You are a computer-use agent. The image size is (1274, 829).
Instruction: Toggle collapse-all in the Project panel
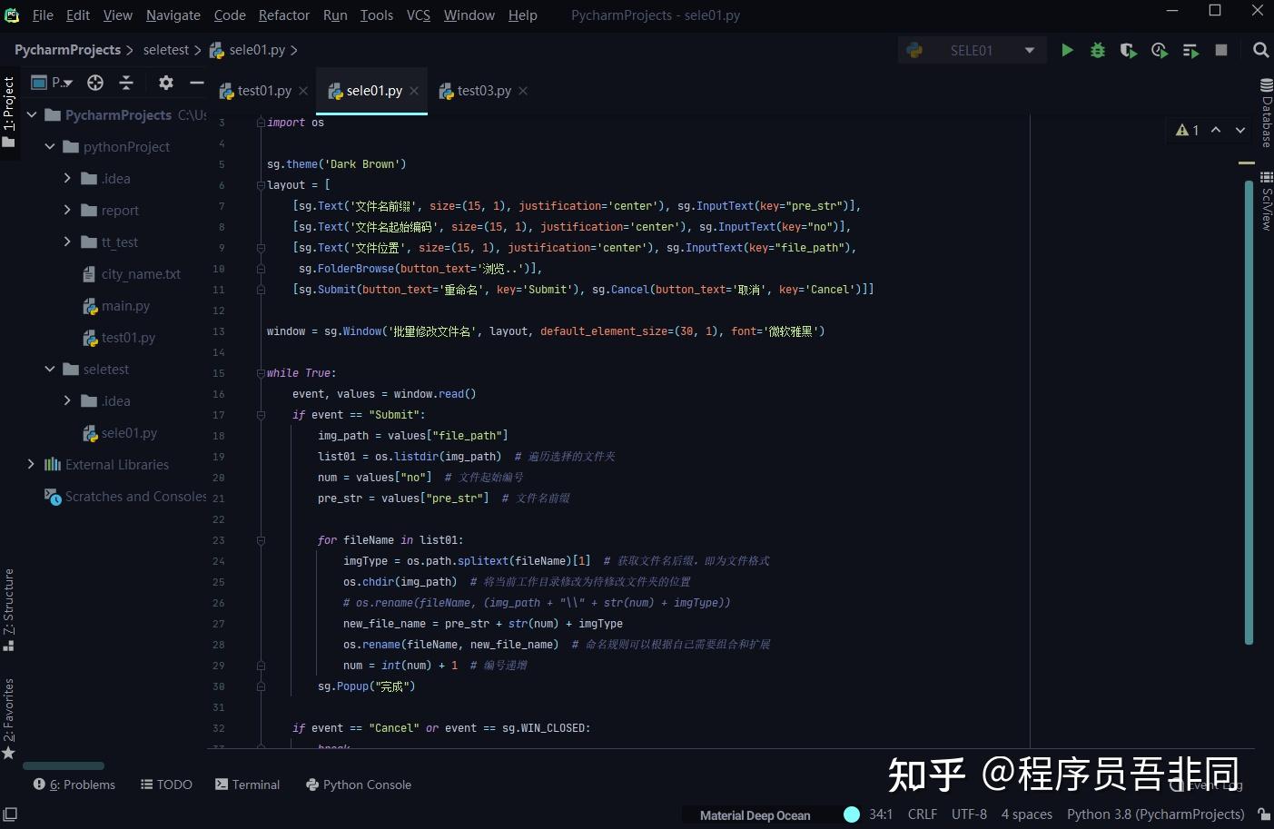coord(126,83)
